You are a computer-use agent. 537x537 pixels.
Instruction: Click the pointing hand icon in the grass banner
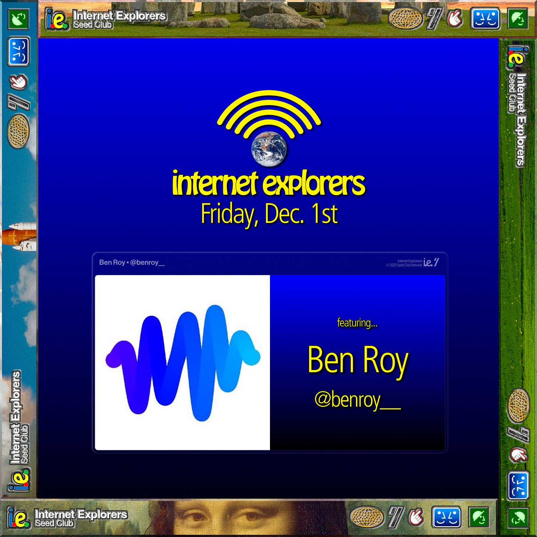[519, 455]
